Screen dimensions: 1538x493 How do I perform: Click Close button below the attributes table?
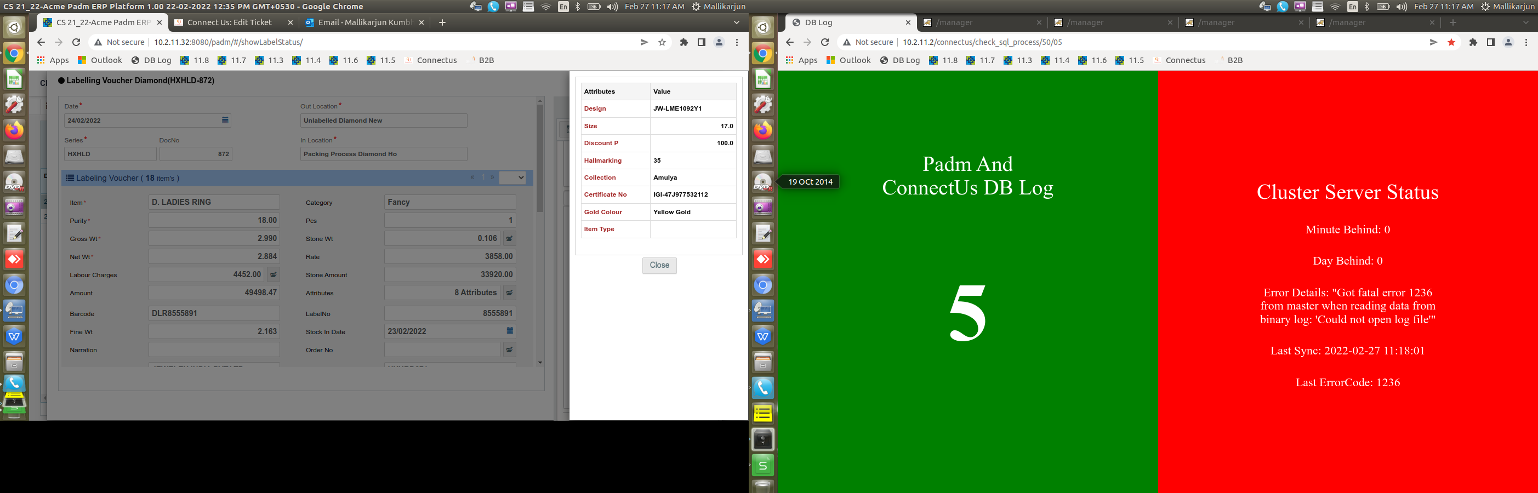pos(659,266)
